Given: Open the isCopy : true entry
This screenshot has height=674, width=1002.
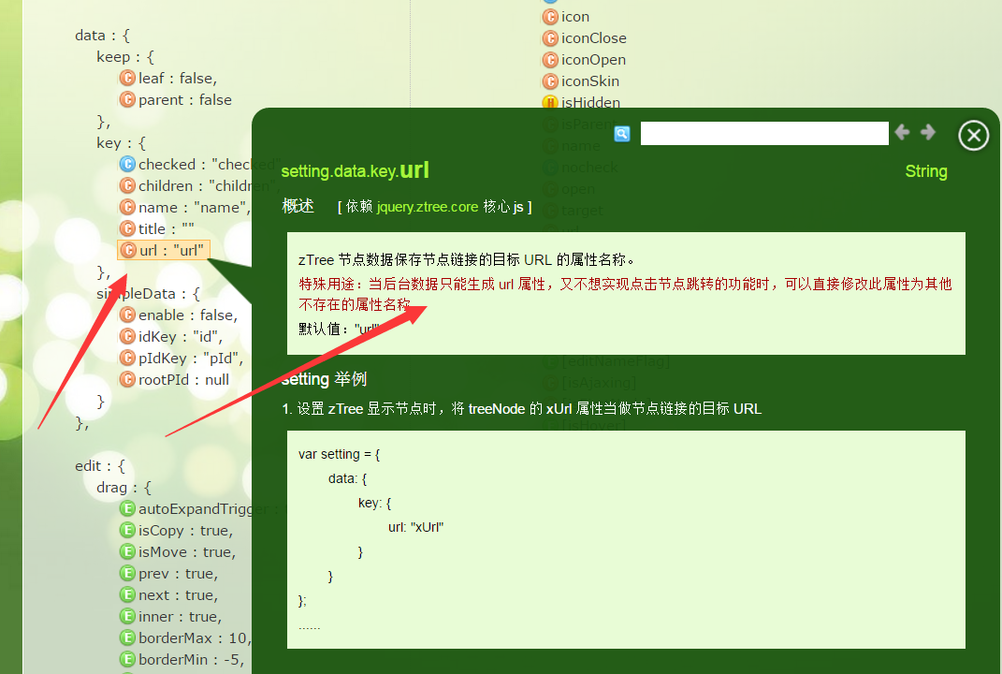Looking at the screenshot, I should [x=177, y=530].
